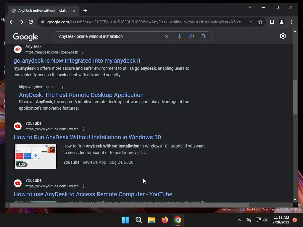Bookmark this page with star icon
The width and height of the screenshot is (303, 227).
click(260, 22)
